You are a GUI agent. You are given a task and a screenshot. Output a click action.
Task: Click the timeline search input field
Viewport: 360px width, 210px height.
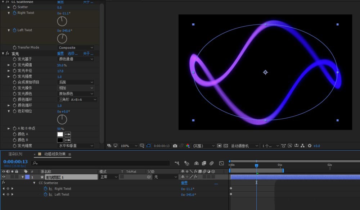pos(101,163)
